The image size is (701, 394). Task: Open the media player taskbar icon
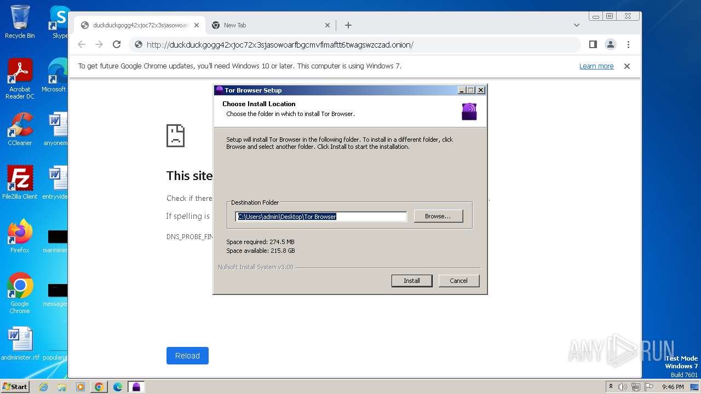coord(80,387)
